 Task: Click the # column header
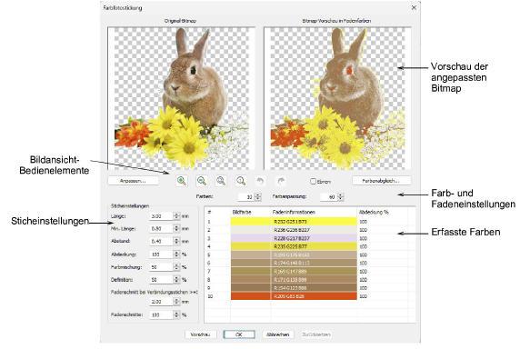coord(209,212)
